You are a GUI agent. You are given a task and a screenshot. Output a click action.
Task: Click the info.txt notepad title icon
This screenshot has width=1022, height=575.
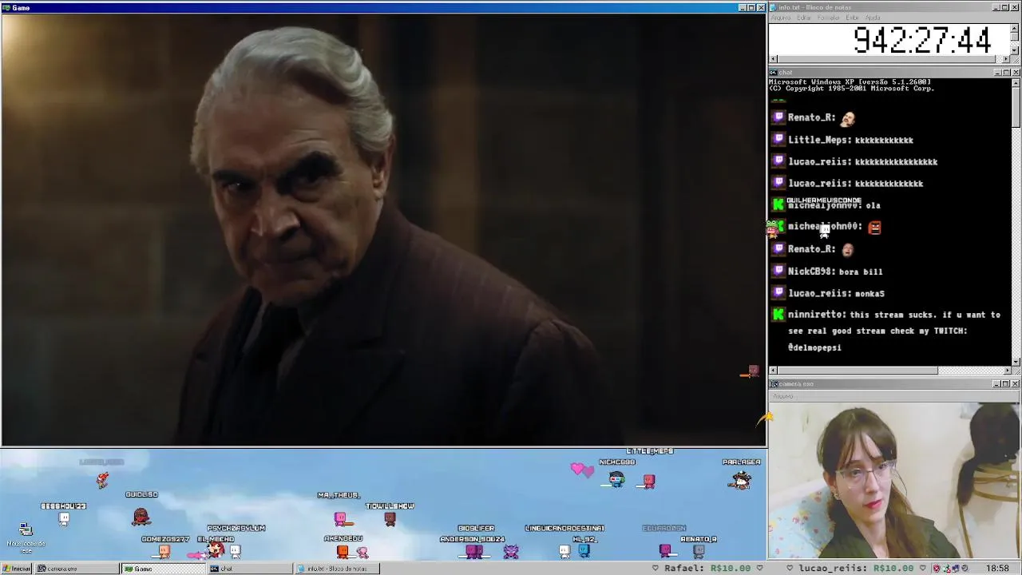tap(773, 7)
